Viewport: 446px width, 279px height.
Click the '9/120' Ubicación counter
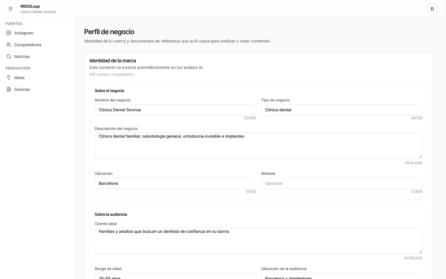(x=251, y=191)
